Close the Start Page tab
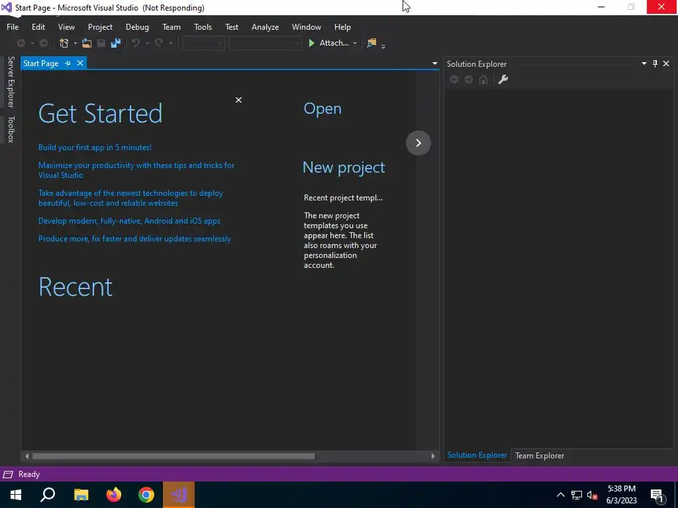 [80, 63]
